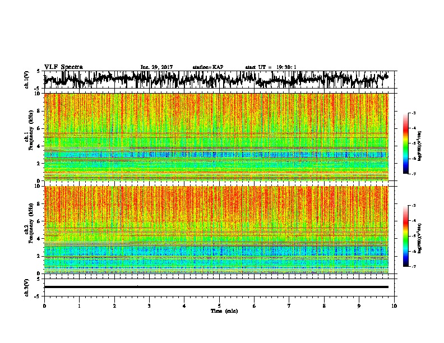This screenshot has width=444, height=343.
Task: Click the "-7" label on the lower color bar
Action: tap(413, 266)
